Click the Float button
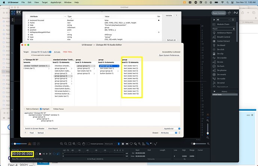The image size is (258, 166). coord(32,133)
